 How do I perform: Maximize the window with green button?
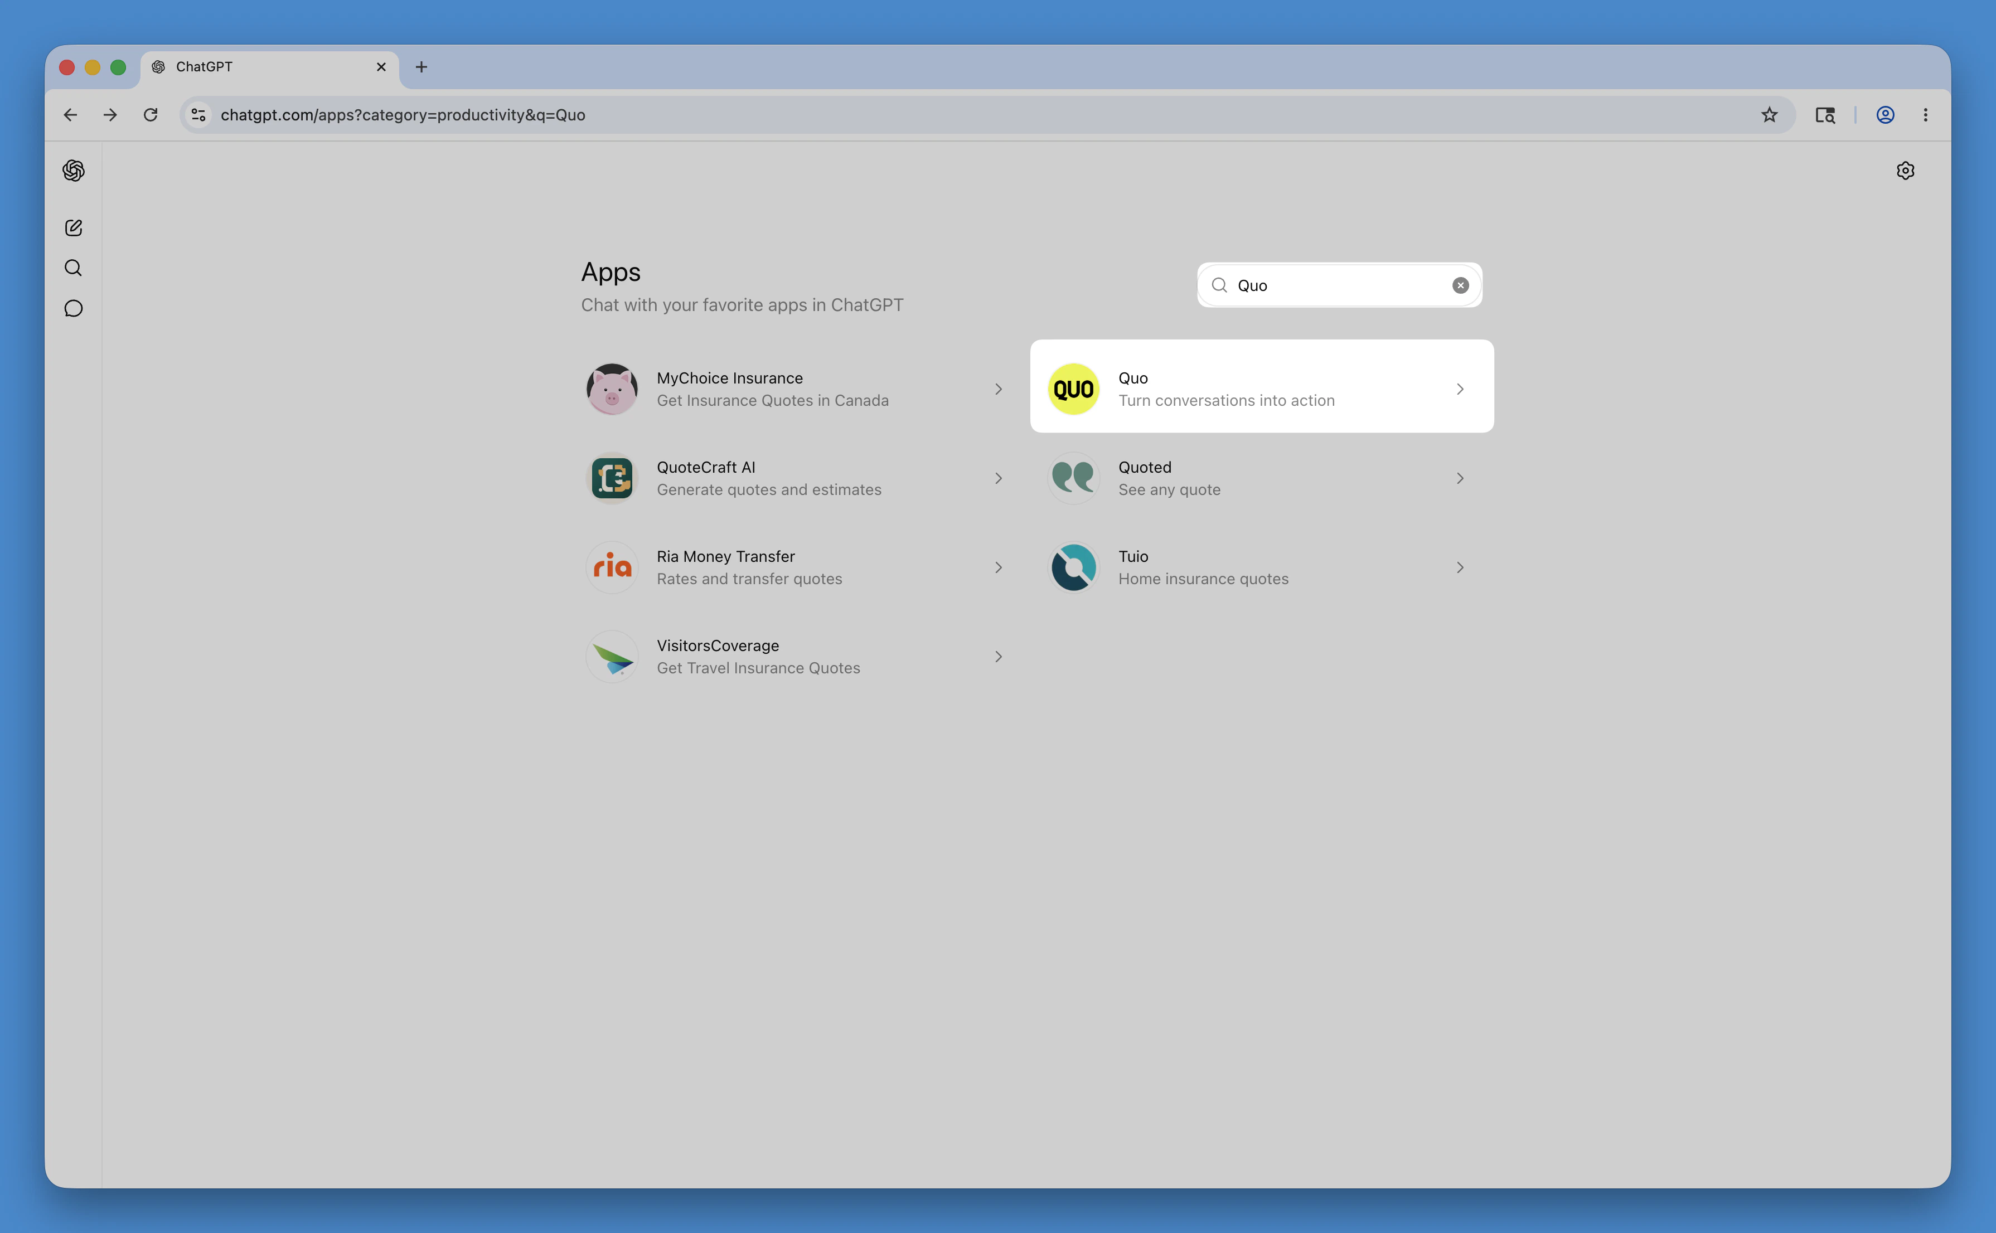point(118,67)
